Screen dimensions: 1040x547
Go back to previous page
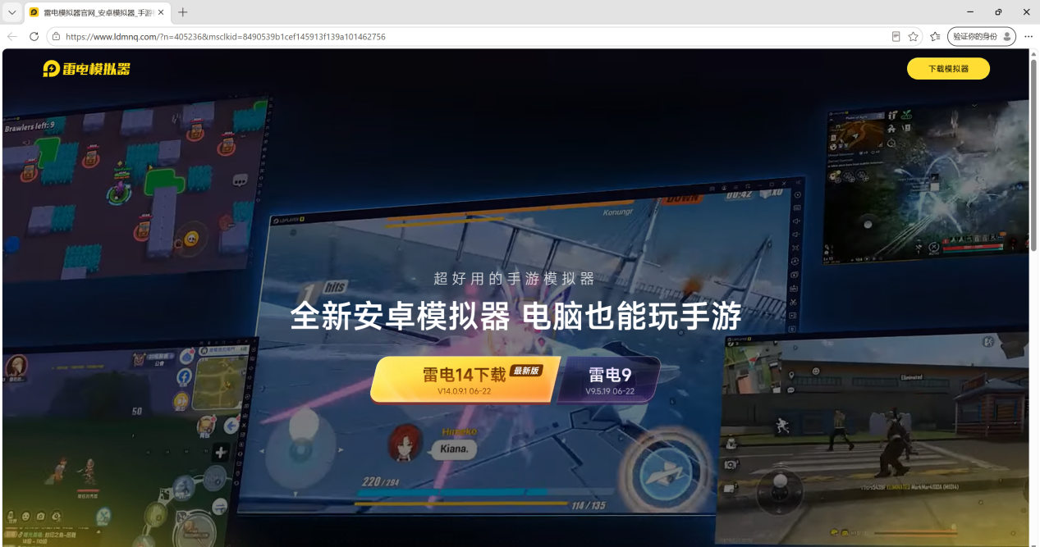point(12,37)
